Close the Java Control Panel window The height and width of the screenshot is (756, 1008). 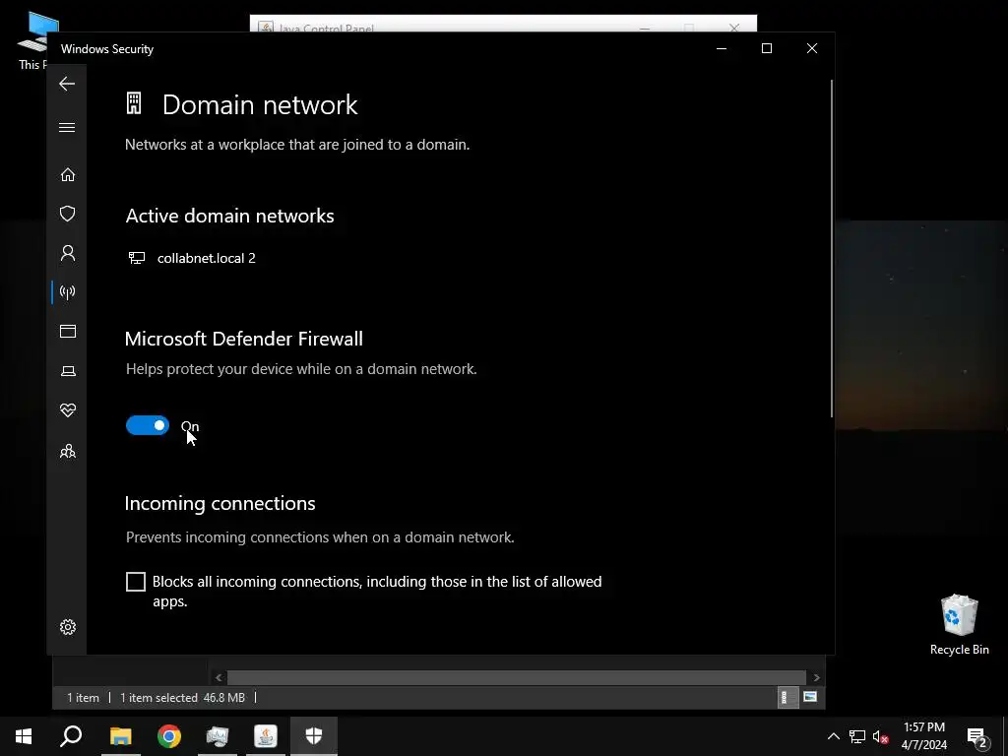(x=734, y=28)
